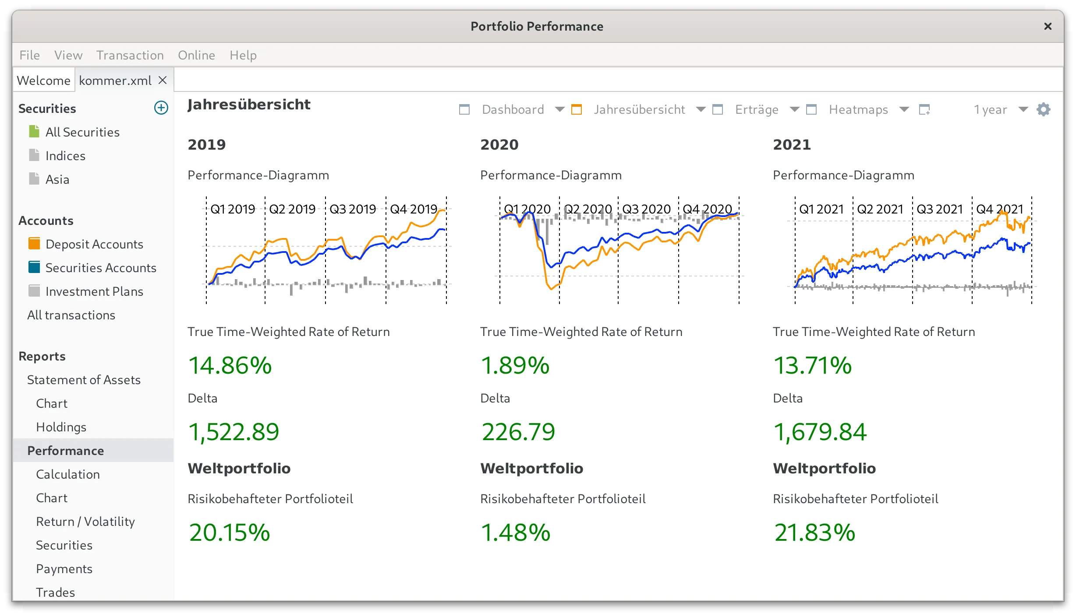Select the Dashboard view icon
Image resolution: width=1076 pixels, height=616 pixels.
[464, 109]
